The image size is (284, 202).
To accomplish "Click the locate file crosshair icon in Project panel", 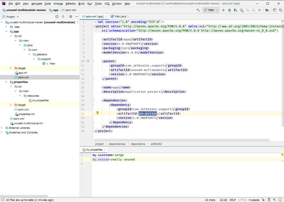I will tap(57, 17).
